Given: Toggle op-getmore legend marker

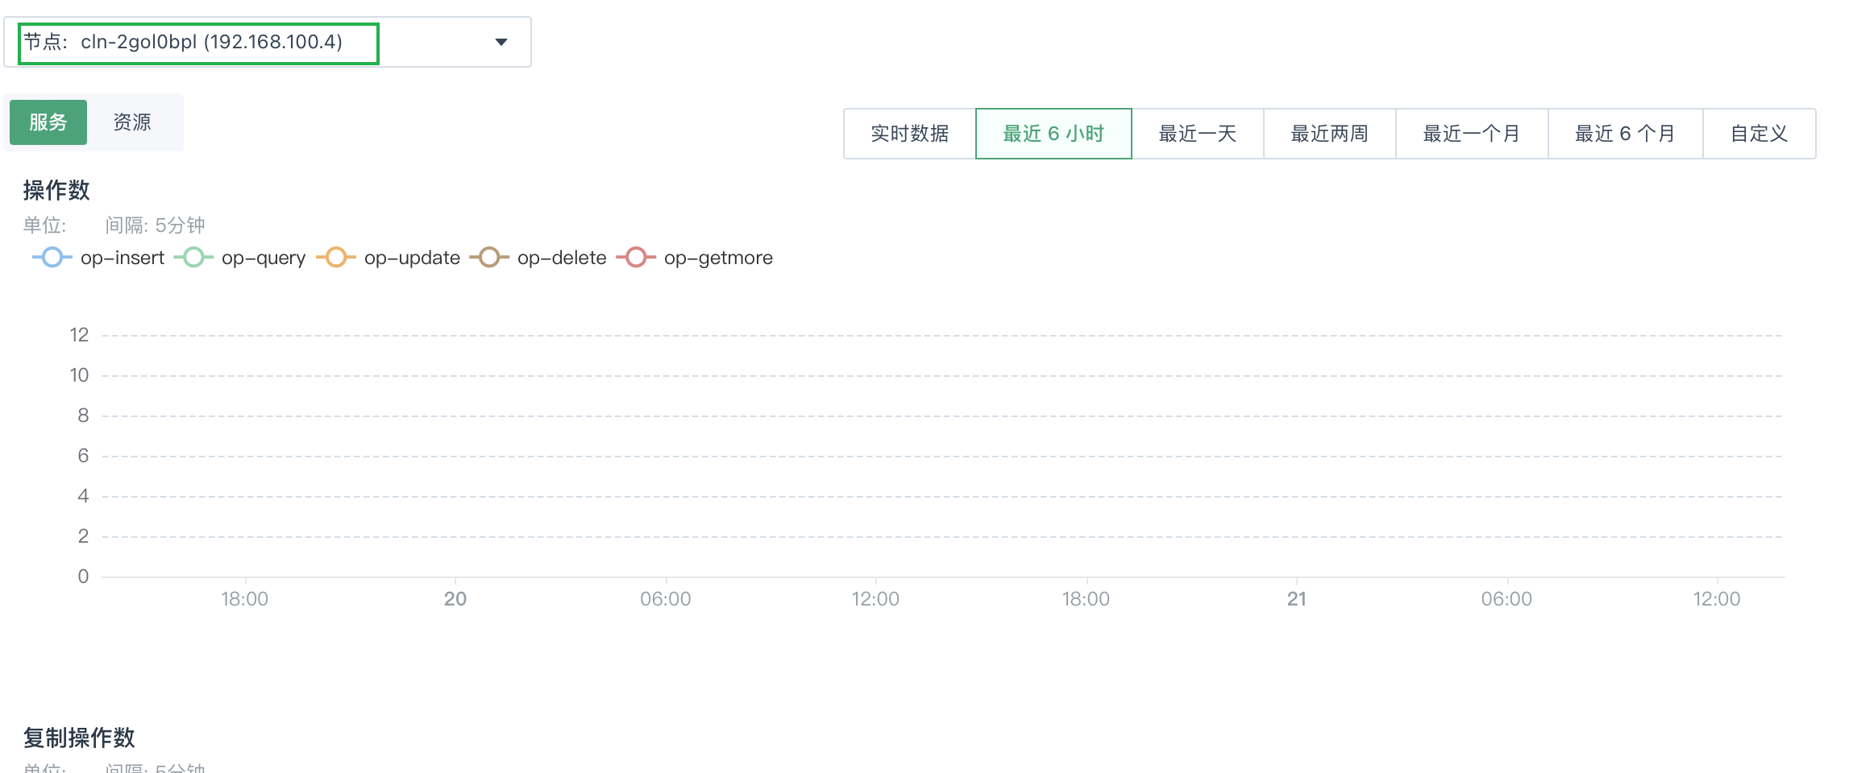Looking at the screenshot, I should point(636,258).
